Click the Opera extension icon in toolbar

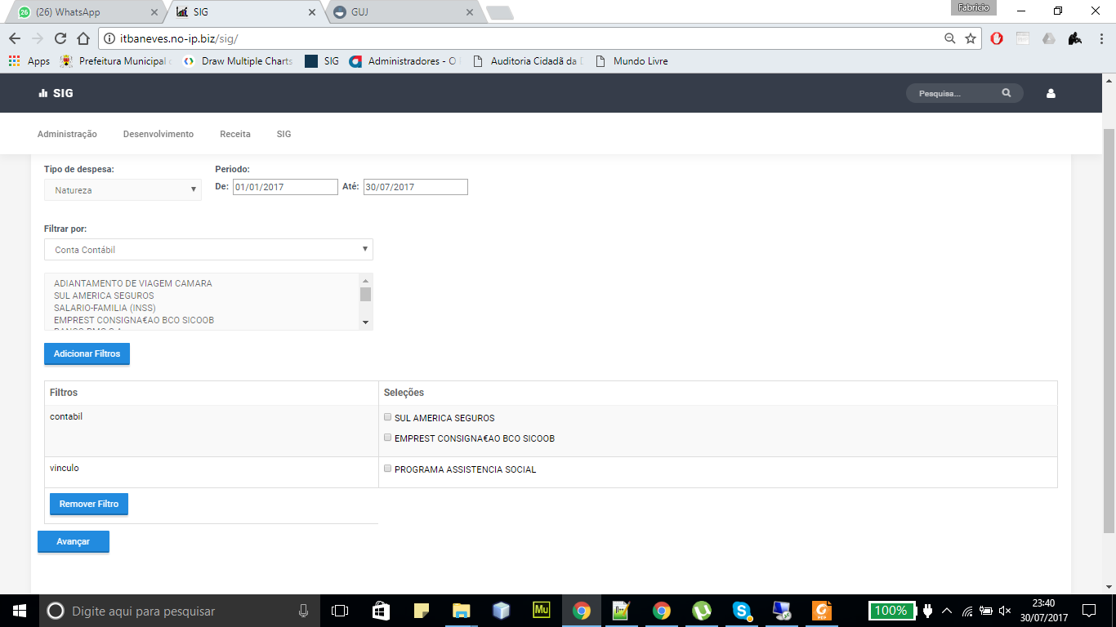pos(997,38)
